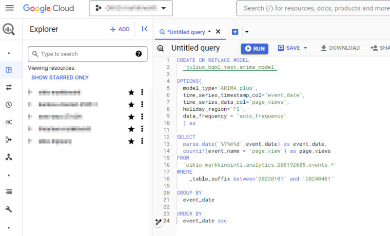Open Analytics Hub icon in left rail
The height and width of the screenshot is (236, 390).
click(x=9, y=122)
